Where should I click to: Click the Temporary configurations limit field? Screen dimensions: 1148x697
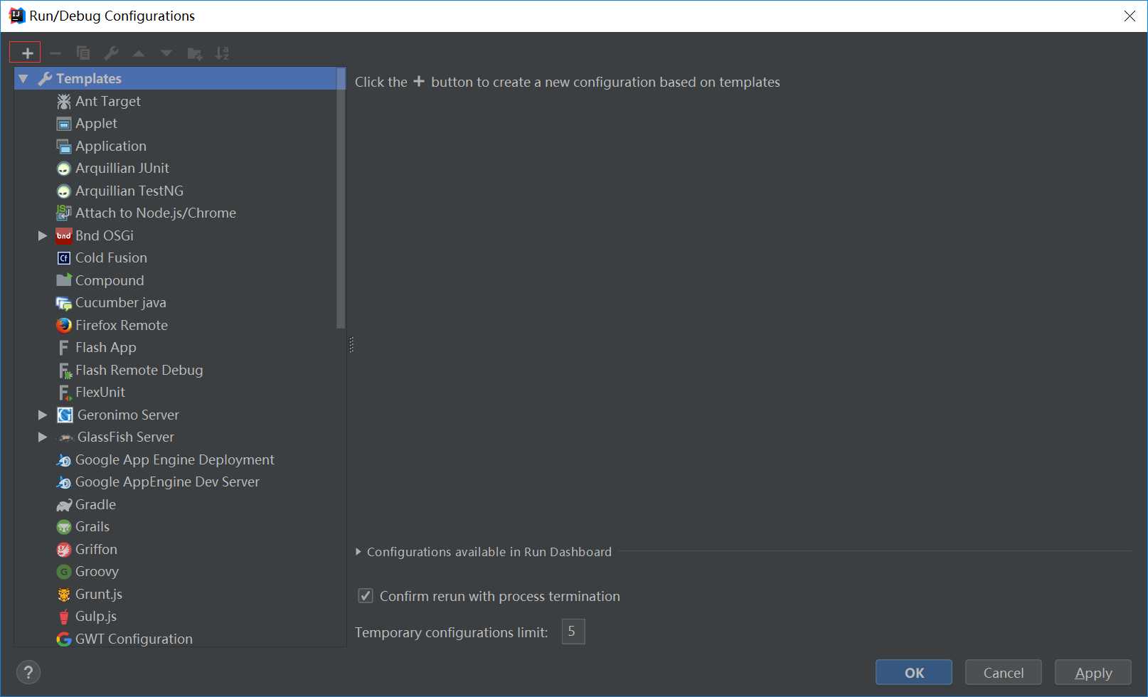coord(573,632)
